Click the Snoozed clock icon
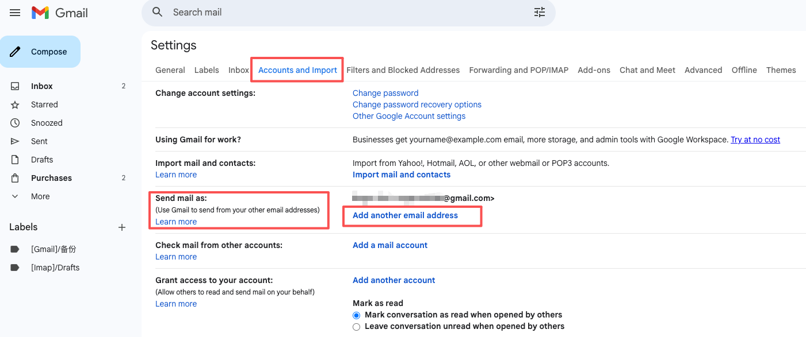 coord(16,122)
